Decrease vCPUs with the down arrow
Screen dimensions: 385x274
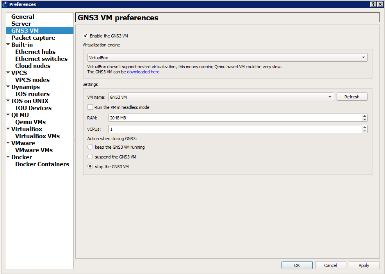pos(365,131)
